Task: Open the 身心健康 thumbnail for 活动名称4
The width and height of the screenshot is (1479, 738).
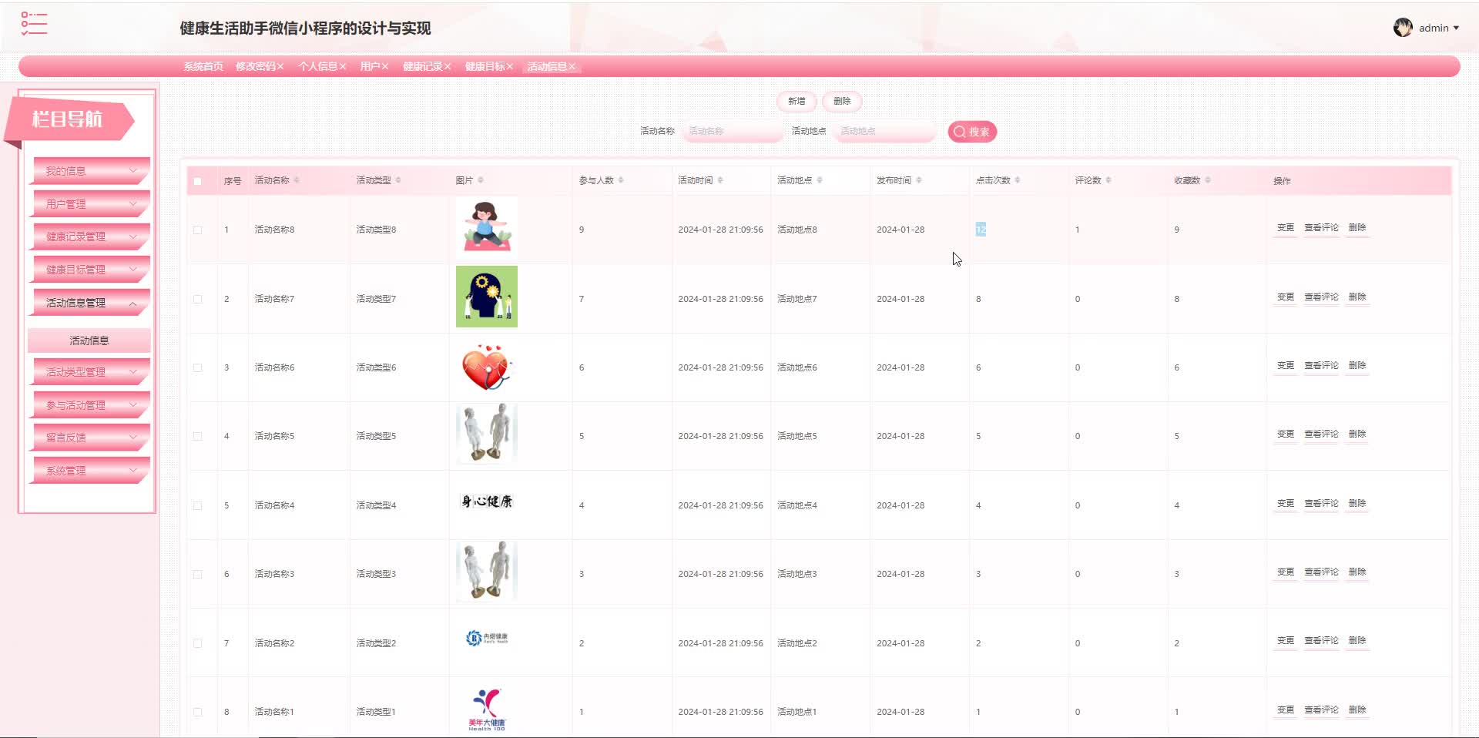Action: (x=487, y=502)
